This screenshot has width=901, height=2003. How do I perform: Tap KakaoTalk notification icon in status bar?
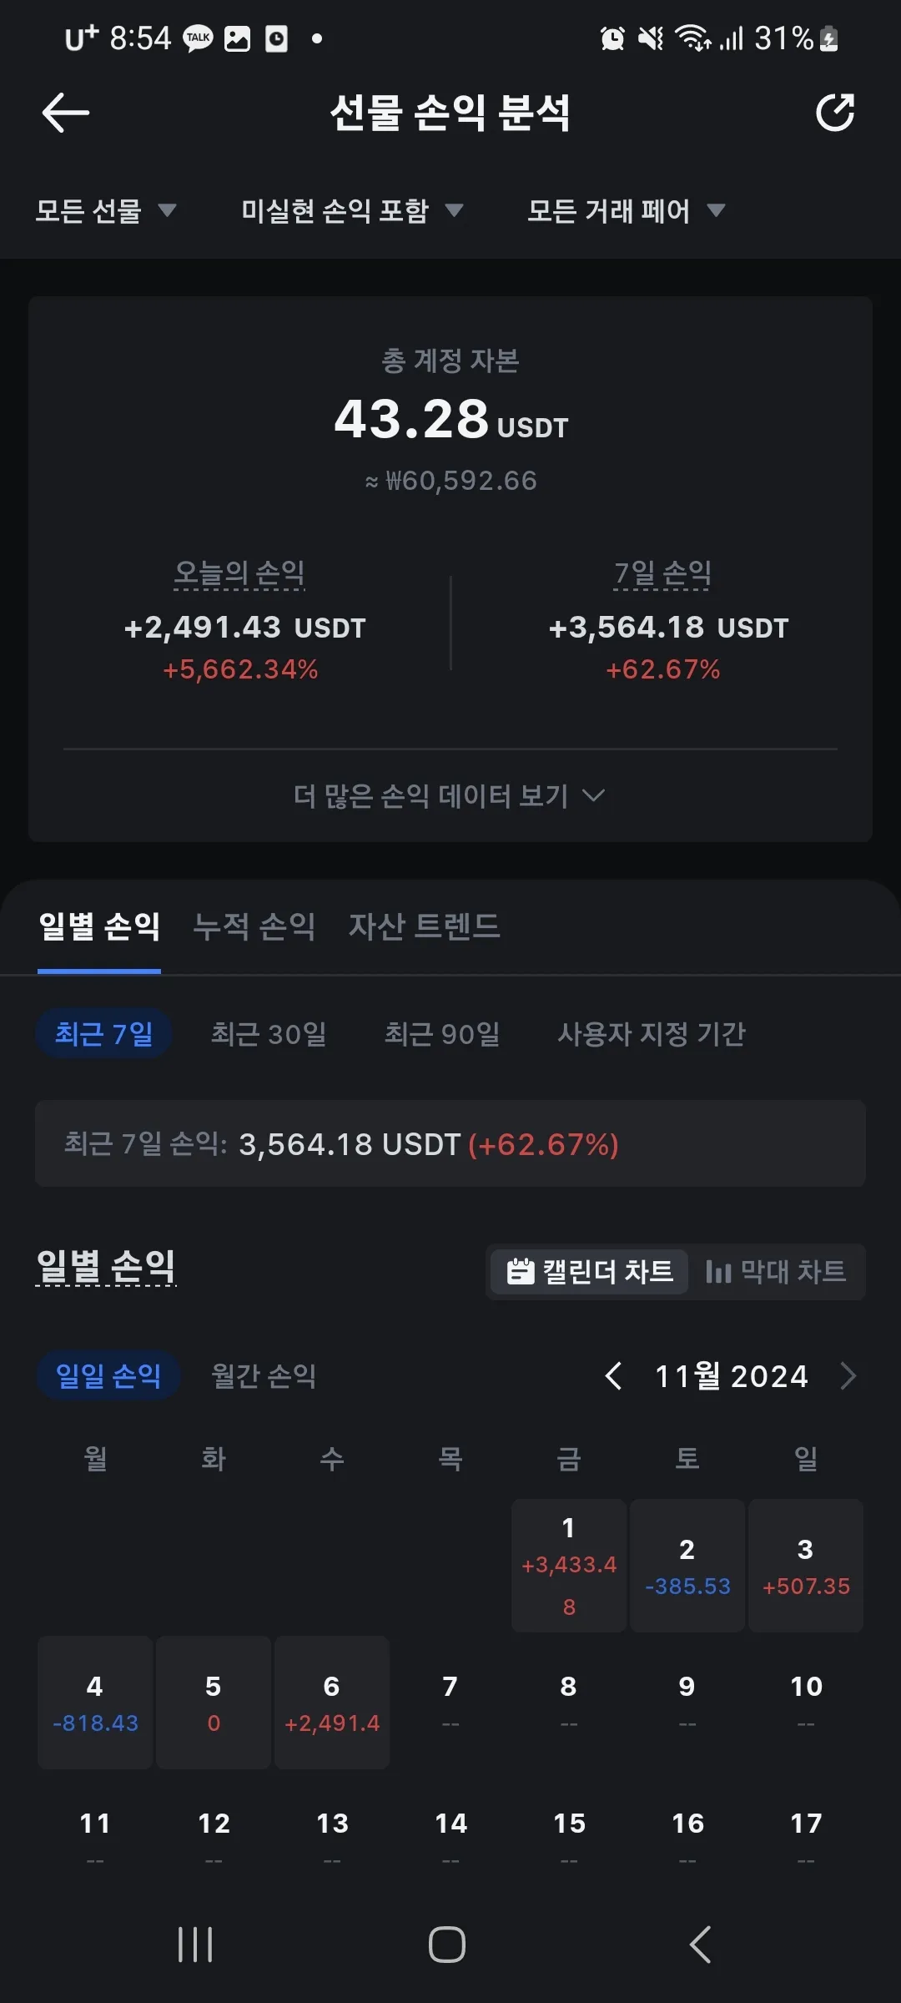[x=199, y=38]
